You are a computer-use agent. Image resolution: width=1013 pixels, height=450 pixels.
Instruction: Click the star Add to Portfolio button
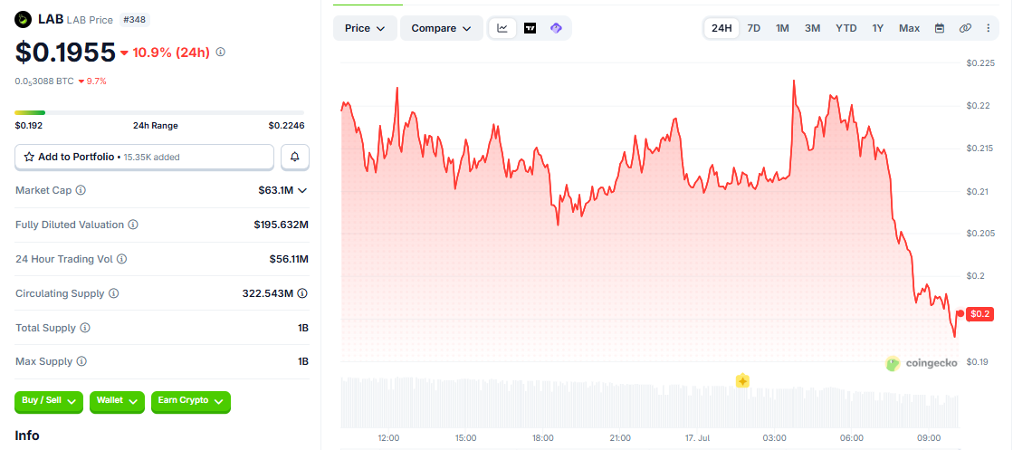coord(144,158)
